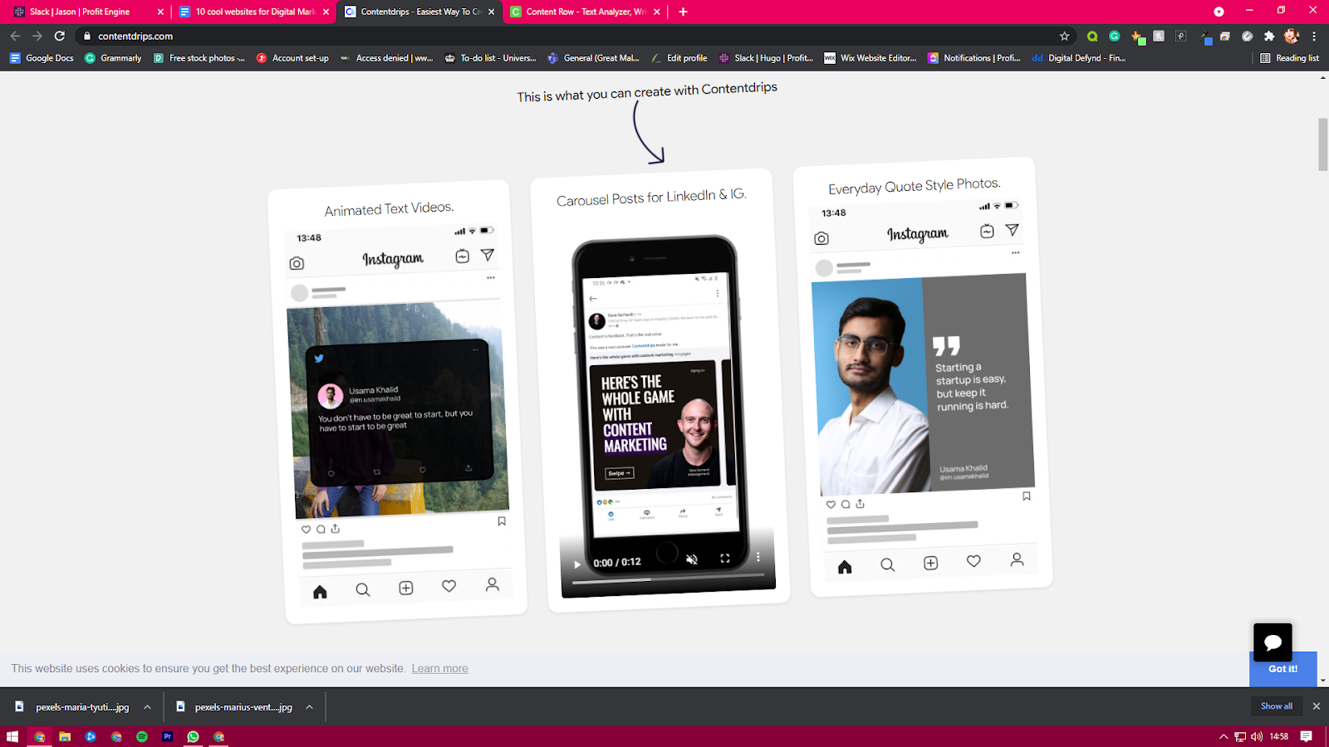This screenshot has width=1329, height=747.
Task: Open the Digital Defynd bookmark
Action: [x=1079, y=58]
